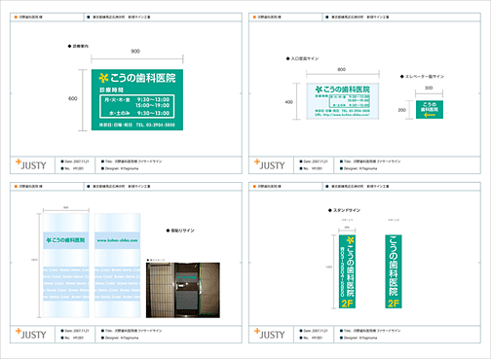Click the www.kohno-shika.com window film panel
Viewport: 491px width, 359px height.
coord(117,265)
